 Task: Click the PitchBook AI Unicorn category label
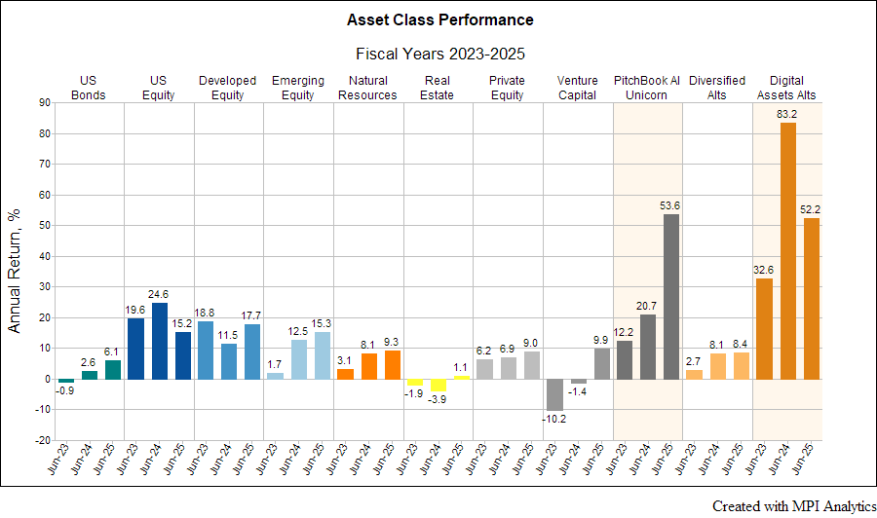[647, 88]
